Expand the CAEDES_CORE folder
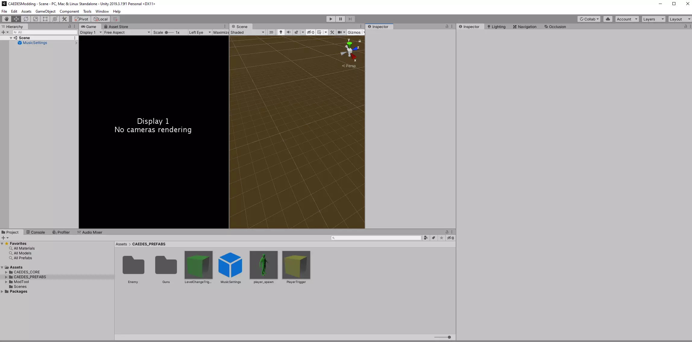 click(6, 272)
